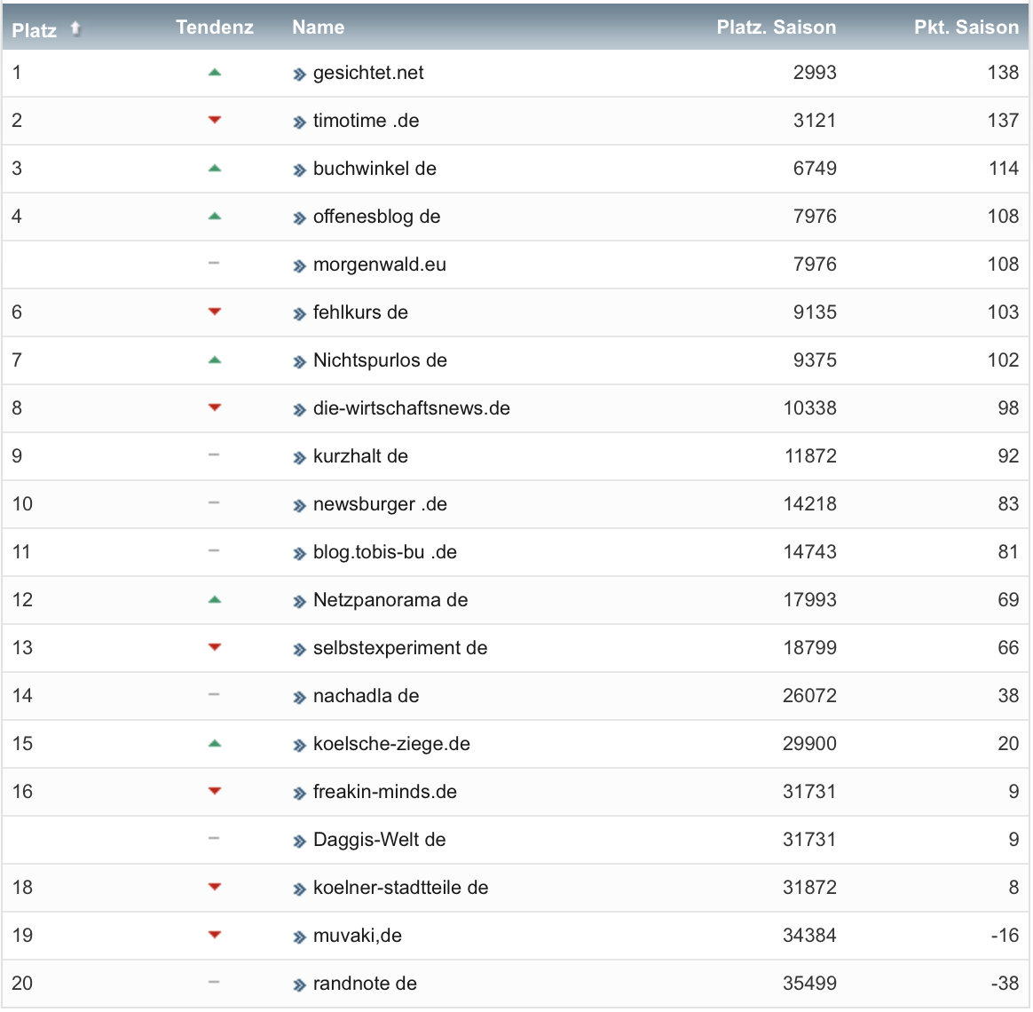This screenshot has width=1033, height=1012.
Task: Click the Platz. Saison column header
Action: click(776, 27)
